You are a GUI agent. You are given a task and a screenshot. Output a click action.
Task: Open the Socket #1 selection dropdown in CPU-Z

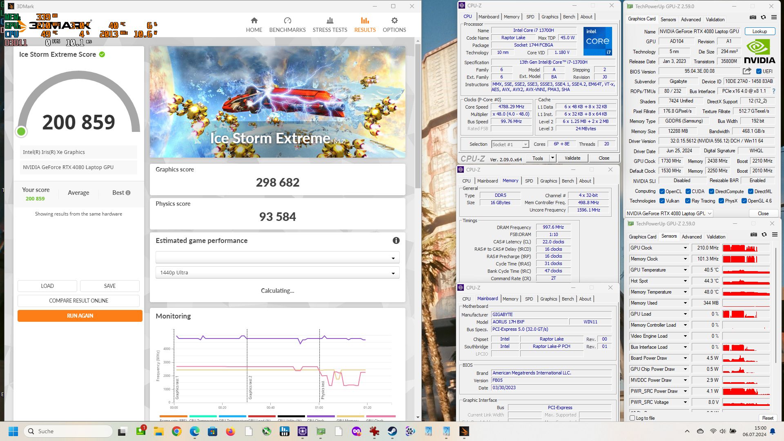(x=510, y=145)
